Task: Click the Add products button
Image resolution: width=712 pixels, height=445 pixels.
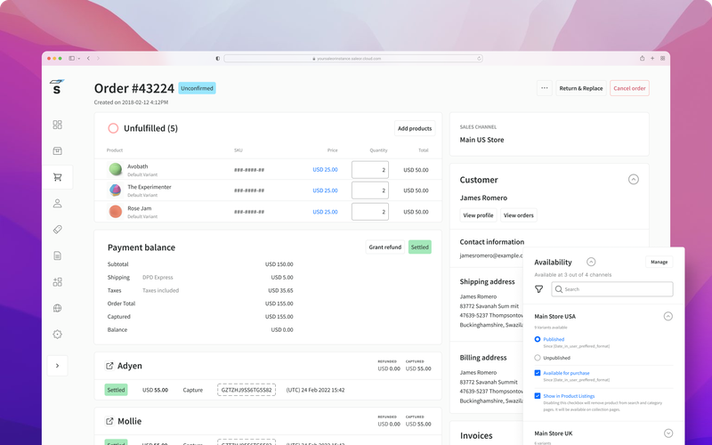Action: pyautogui.click(x=415, y=128)
